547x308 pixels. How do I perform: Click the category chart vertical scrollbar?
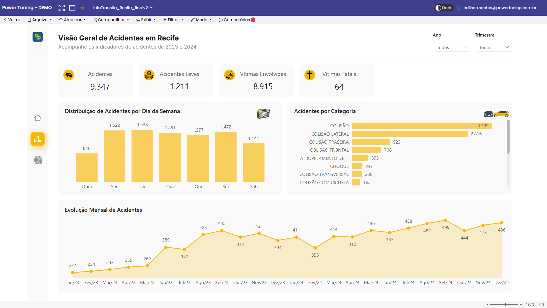coord(508,137)
